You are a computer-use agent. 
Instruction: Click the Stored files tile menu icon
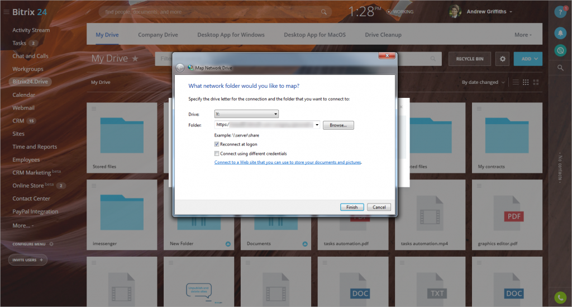pos(94,108)
